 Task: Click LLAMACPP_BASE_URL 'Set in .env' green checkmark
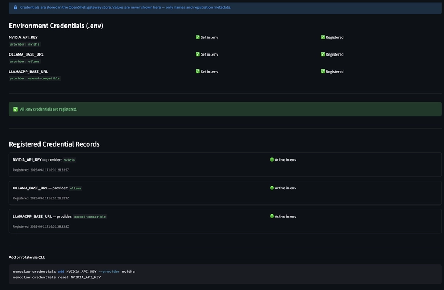(x=198, y=71)
